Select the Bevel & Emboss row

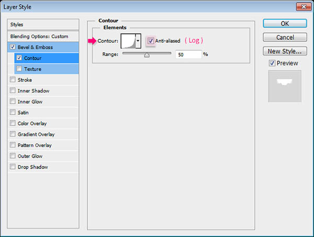(x=43, y=47)
